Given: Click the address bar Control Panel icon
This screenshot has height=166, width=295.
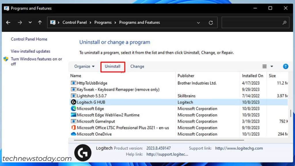Looking at the screenshot, I should click(x=53, y=22).
